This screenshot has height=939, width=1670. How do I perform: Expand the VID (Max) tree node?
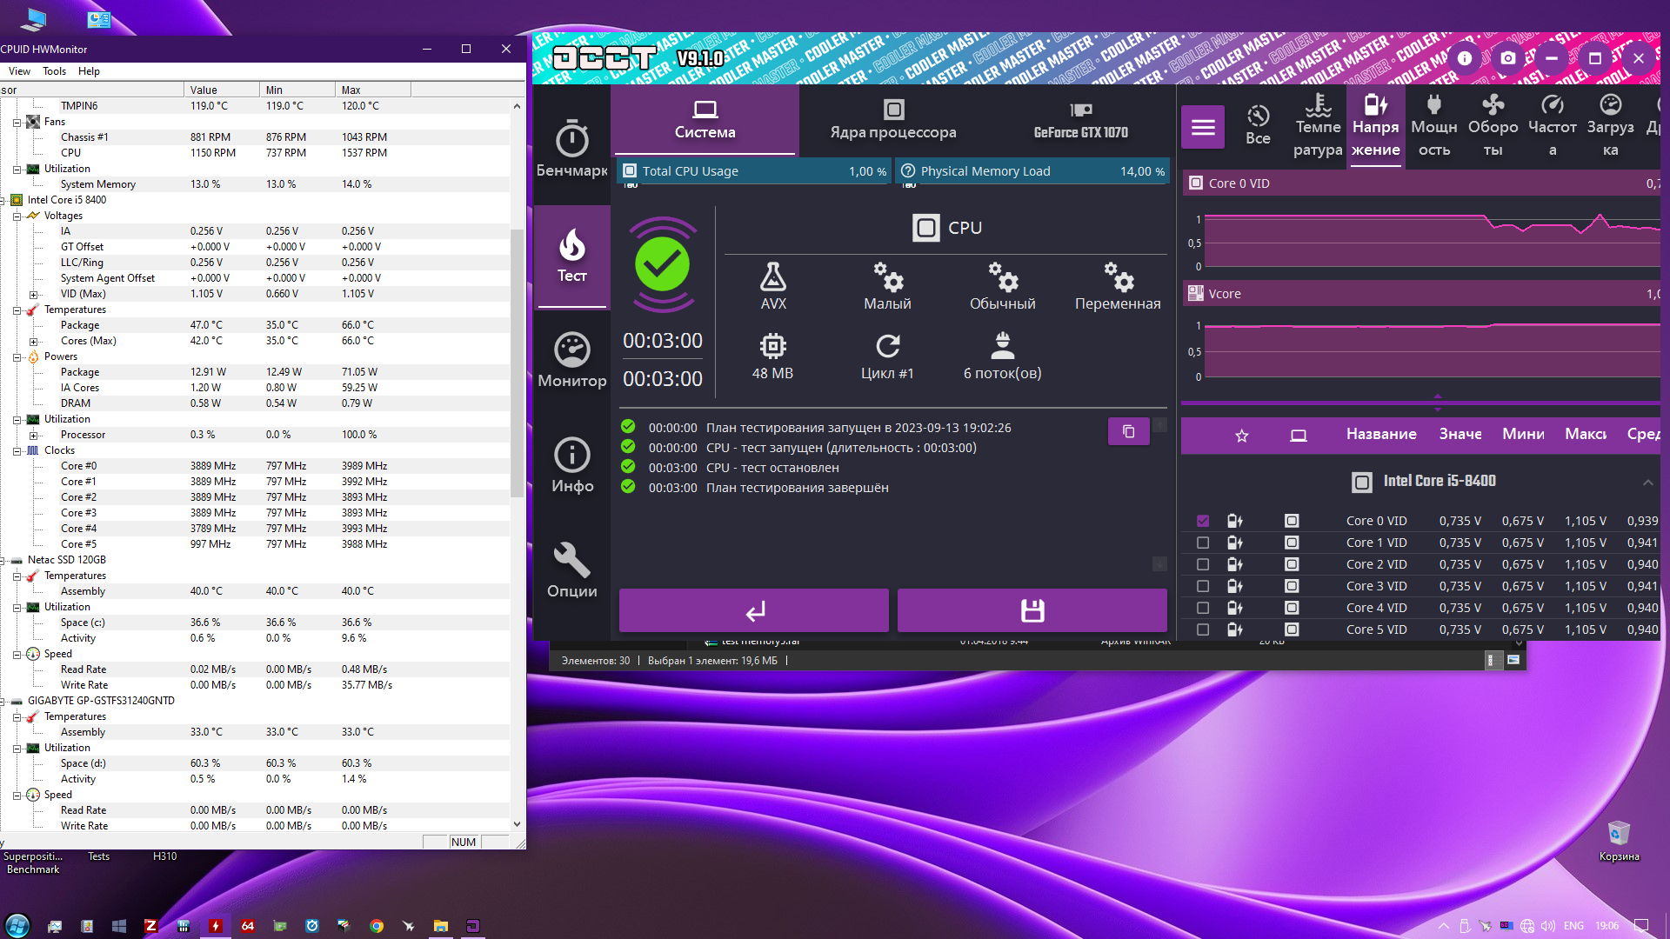pos(33,294)
